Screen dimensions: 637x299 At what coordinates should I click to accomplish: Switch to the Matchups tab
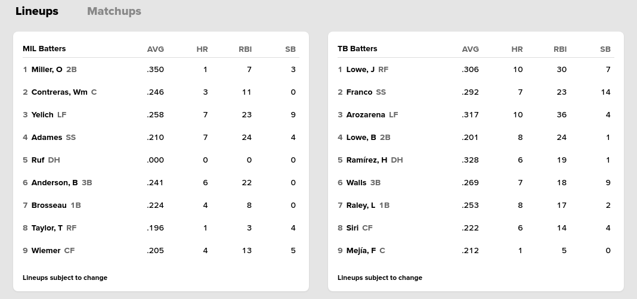click(114, 11)
